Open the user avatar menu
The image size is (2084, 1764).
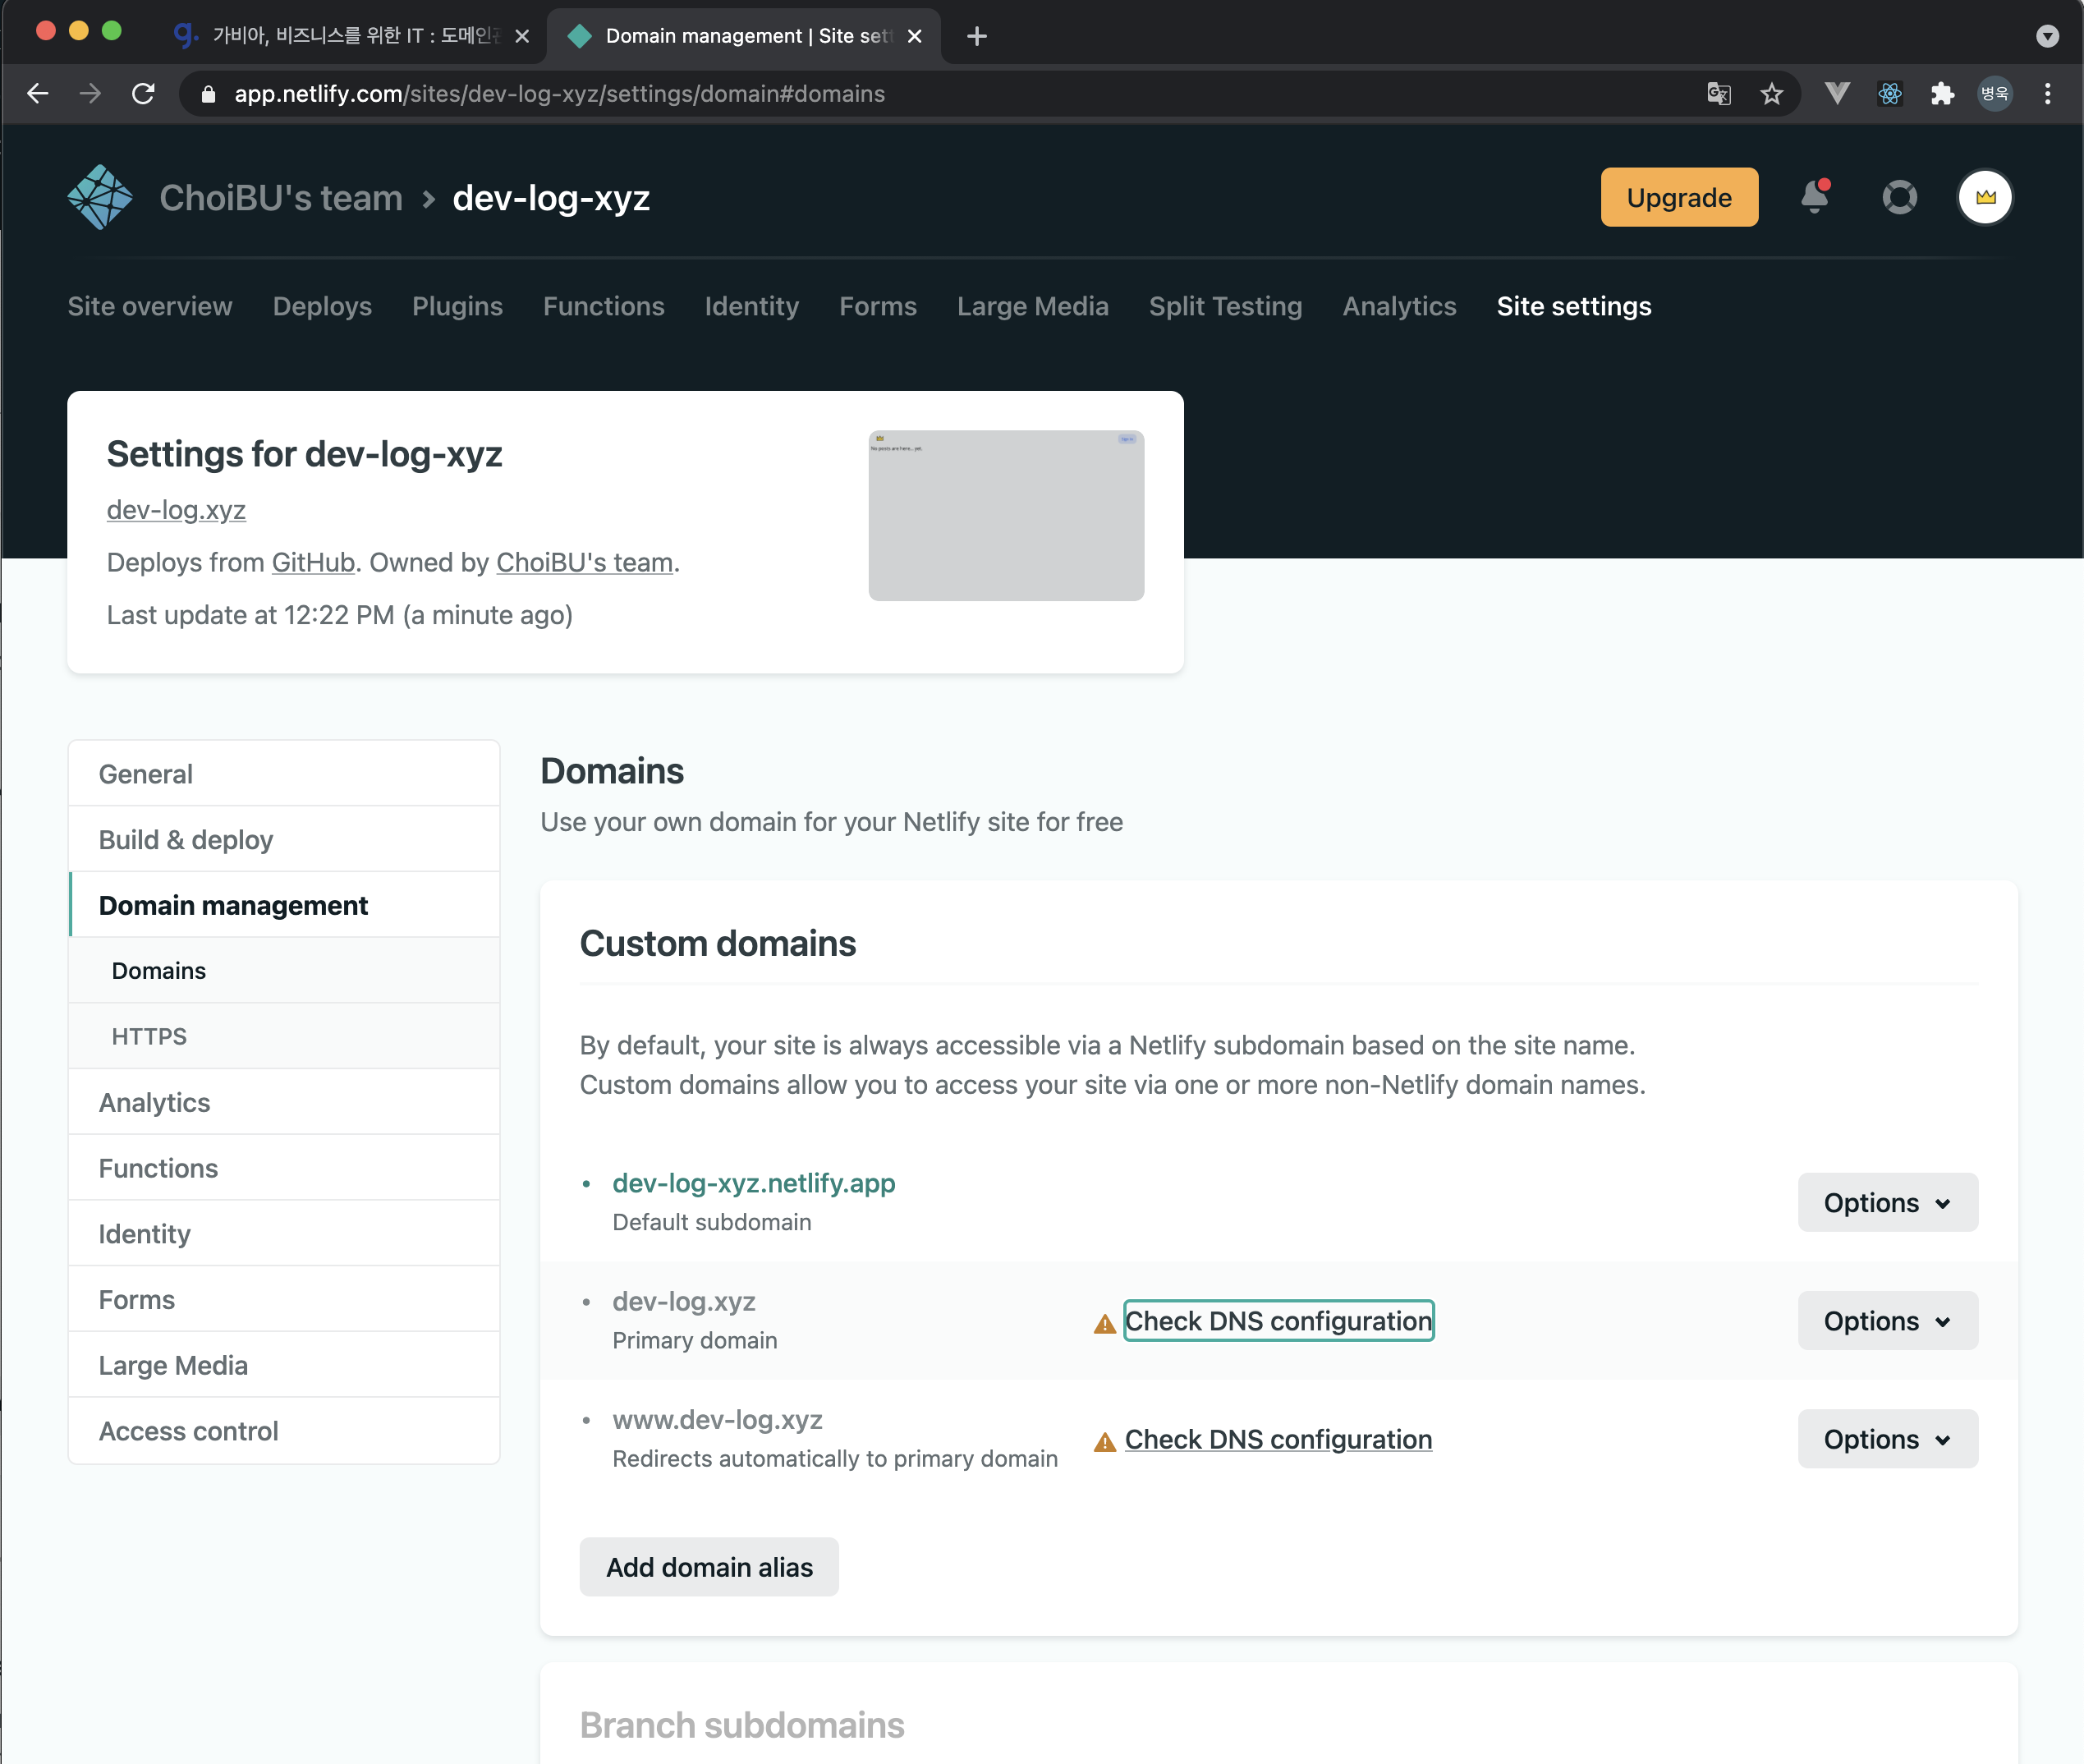point(1984,197)
